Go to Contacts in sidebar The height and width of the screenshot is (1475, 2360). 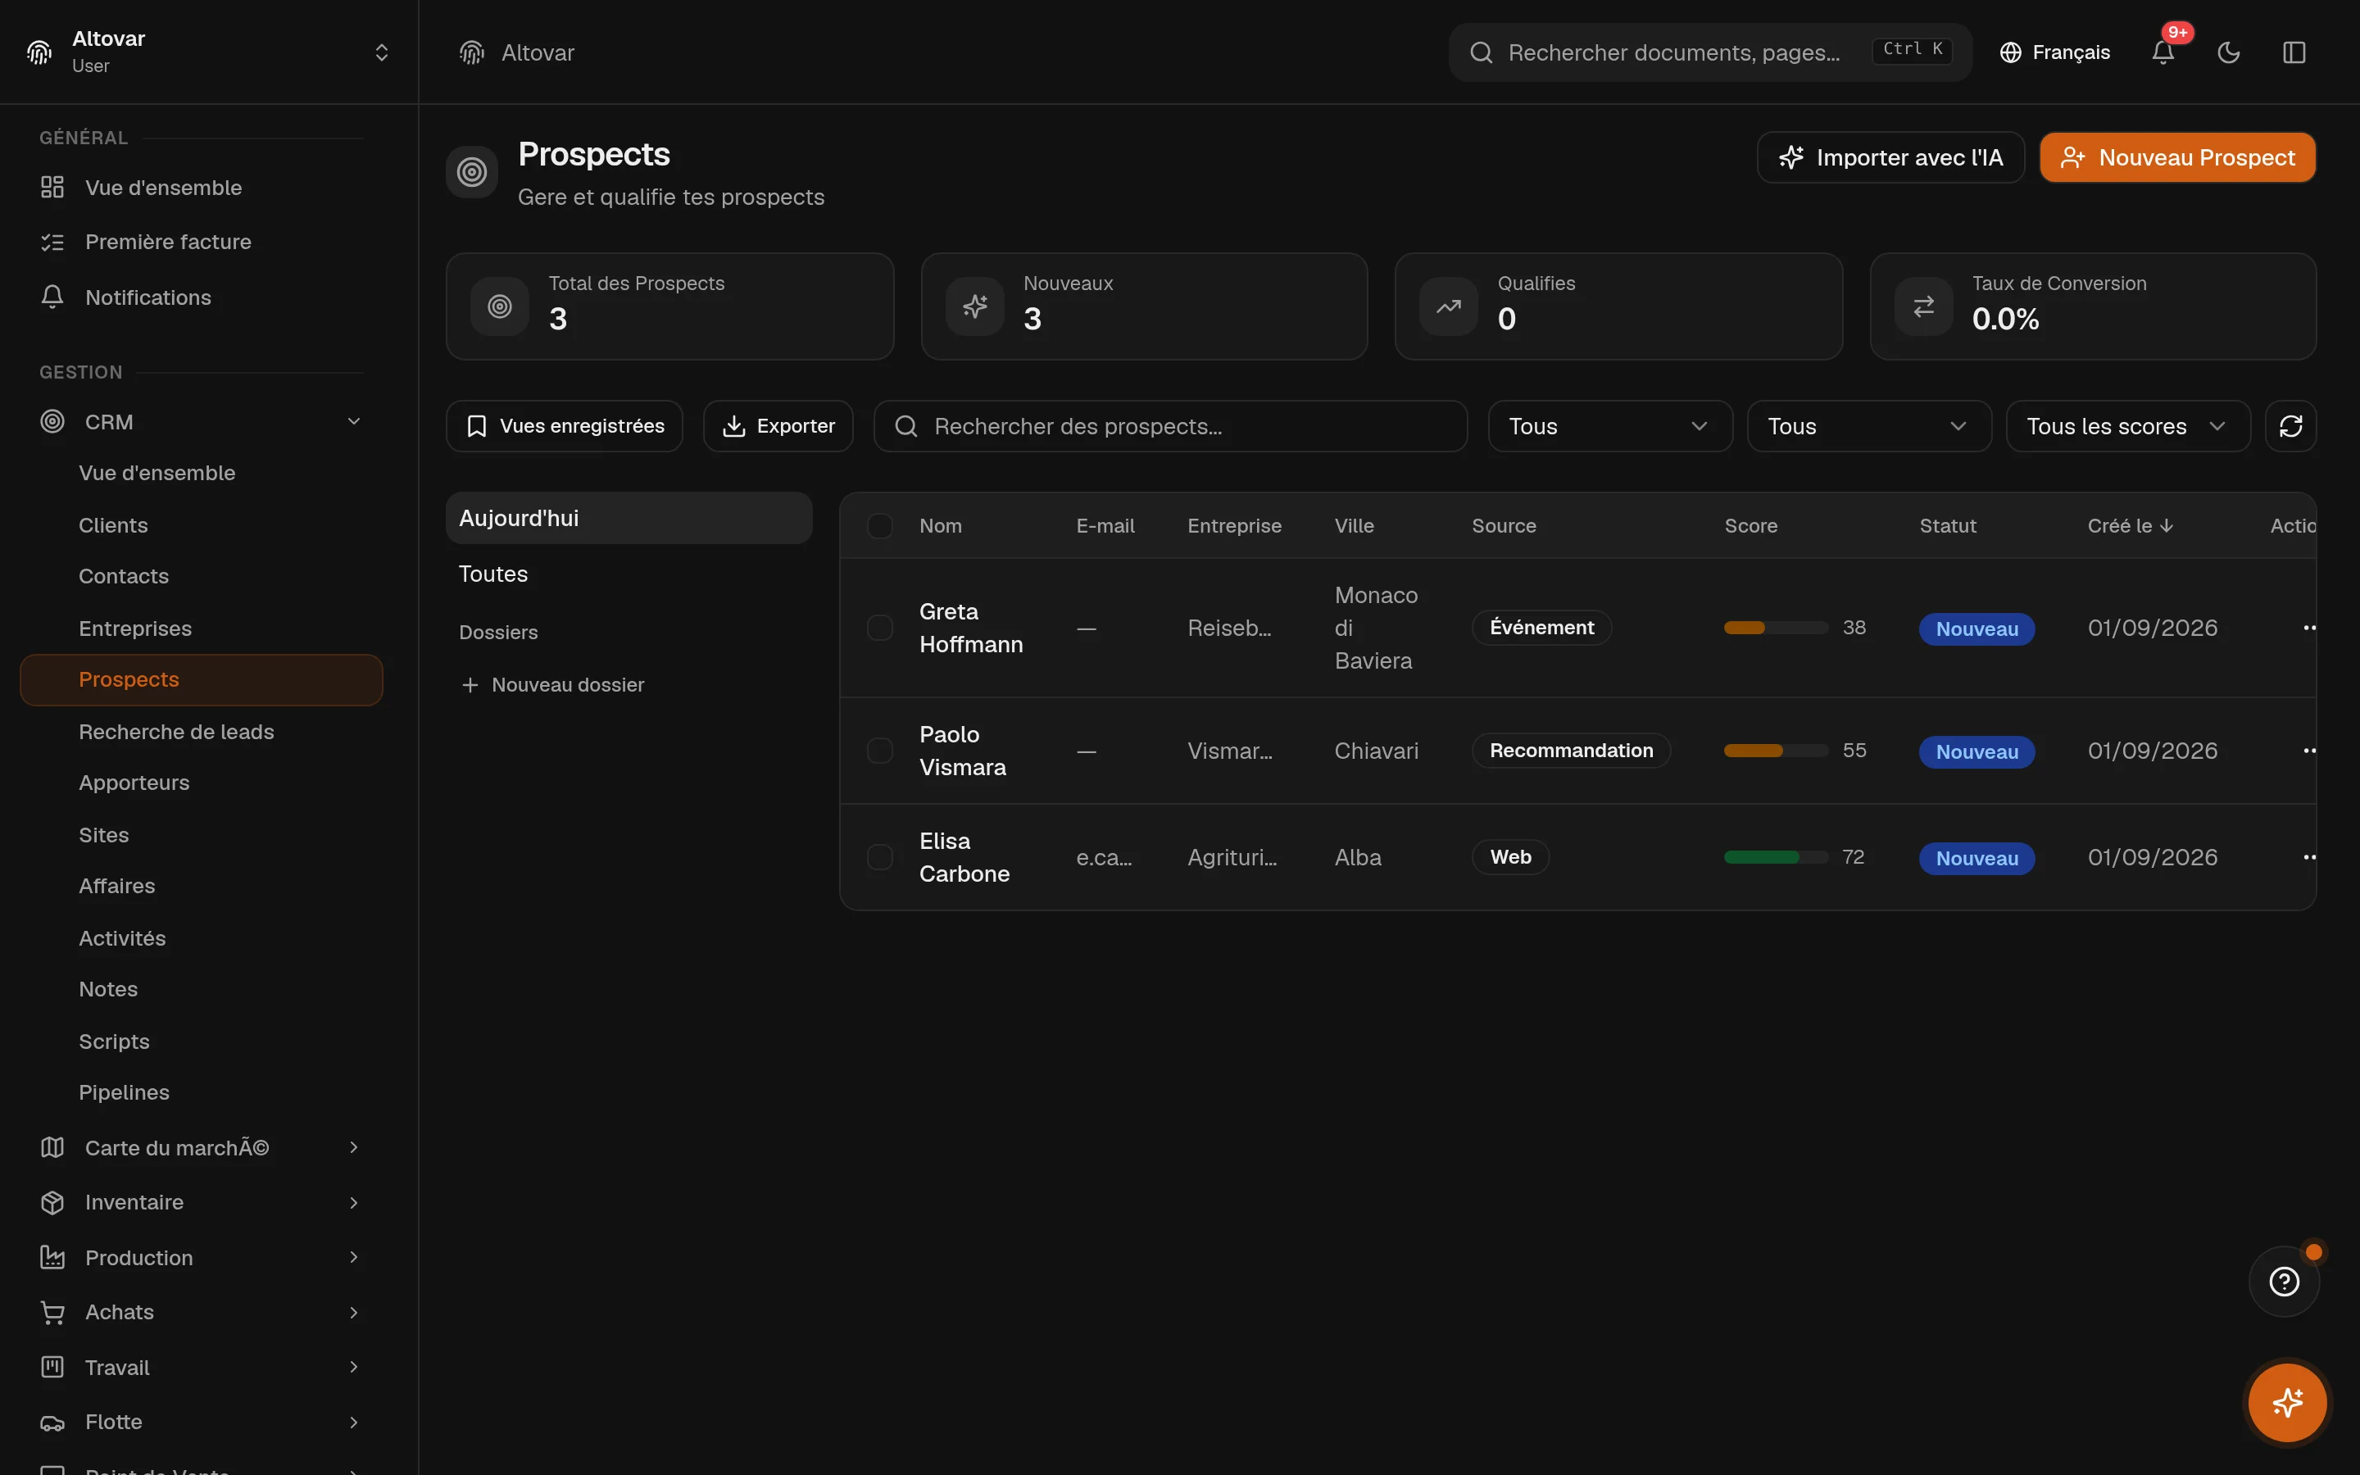[x=124, y=577]
